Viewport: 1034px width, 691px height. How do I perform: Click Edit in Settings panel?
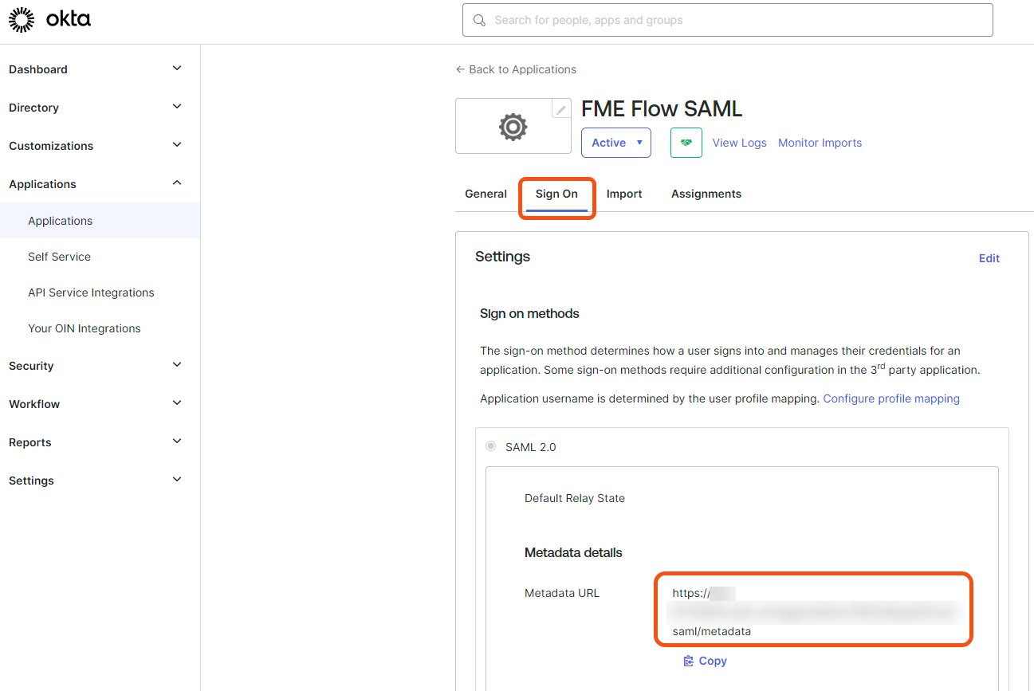click(x=989, y=258)
